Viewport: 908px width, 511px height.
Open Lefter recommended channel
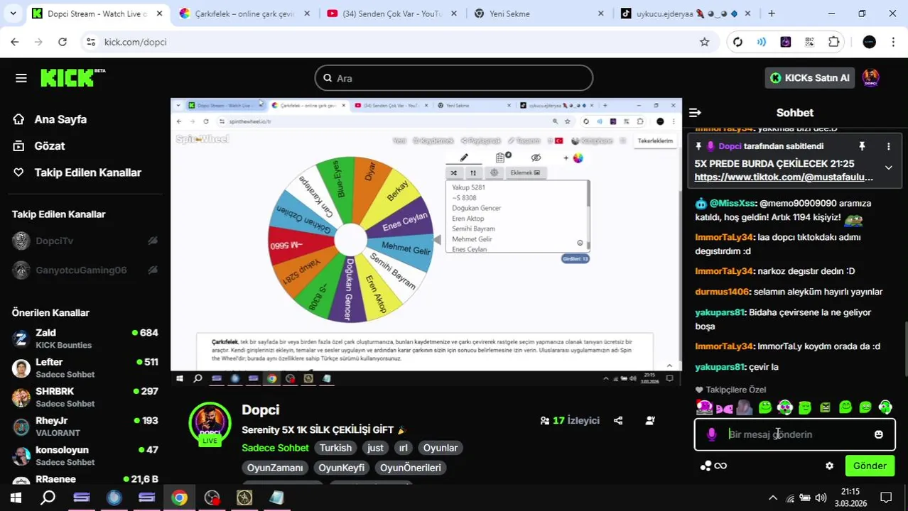tap(85, 368)
